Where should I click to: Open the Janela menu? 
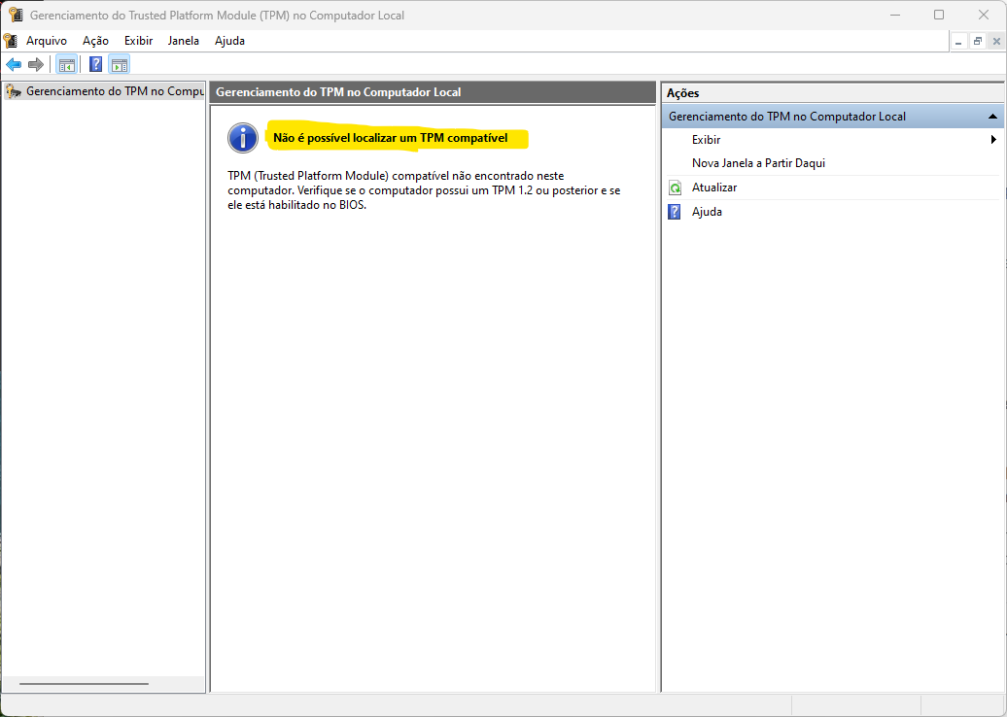[x=184, y=41]
